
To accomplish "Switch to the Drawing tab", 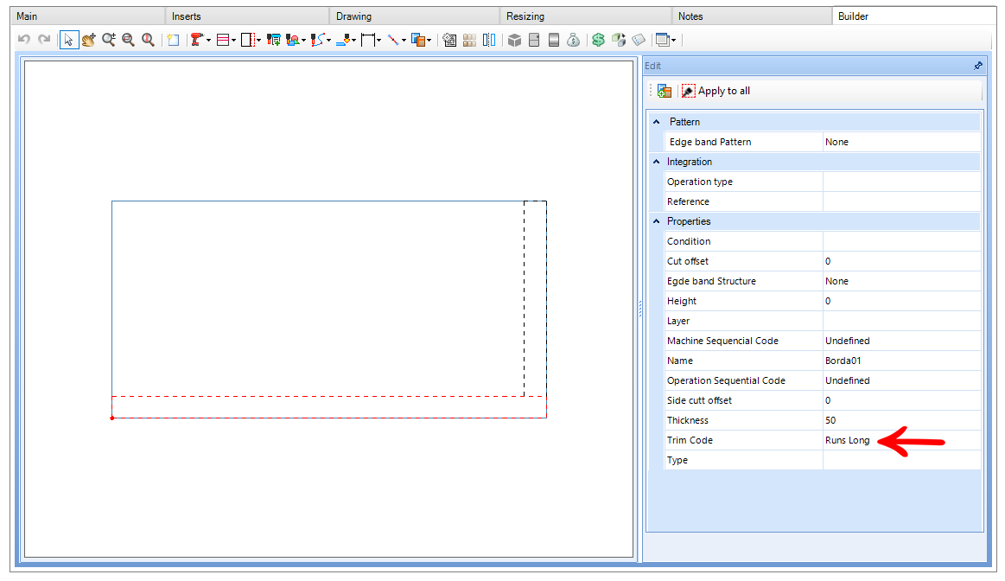I will (414, 16).
